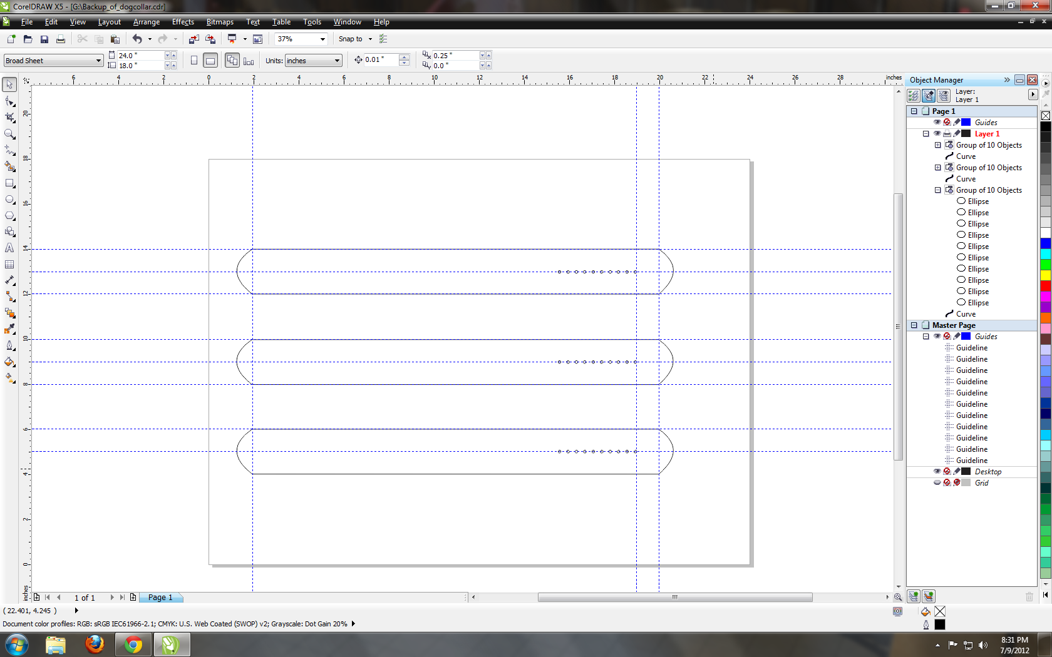Image resolution: width=1052 pixels, height=657 pixels.
Task: Collapse the Page 1 tree node
Action: point(914,111)
